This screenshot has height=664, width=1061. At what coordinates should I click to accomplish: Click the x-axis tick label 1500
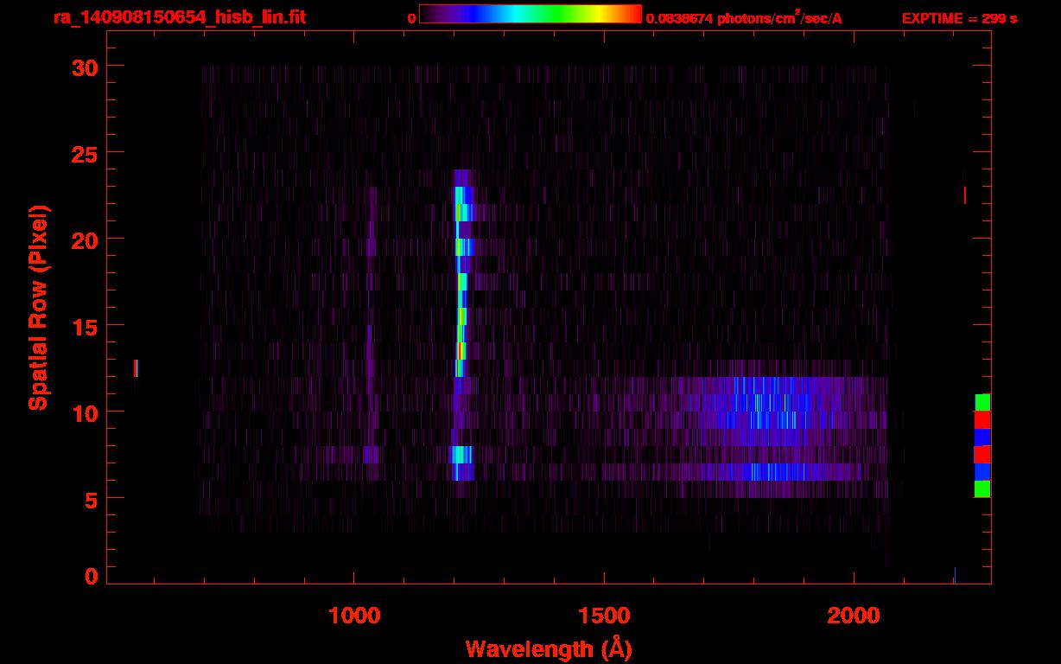pos(604,616)
